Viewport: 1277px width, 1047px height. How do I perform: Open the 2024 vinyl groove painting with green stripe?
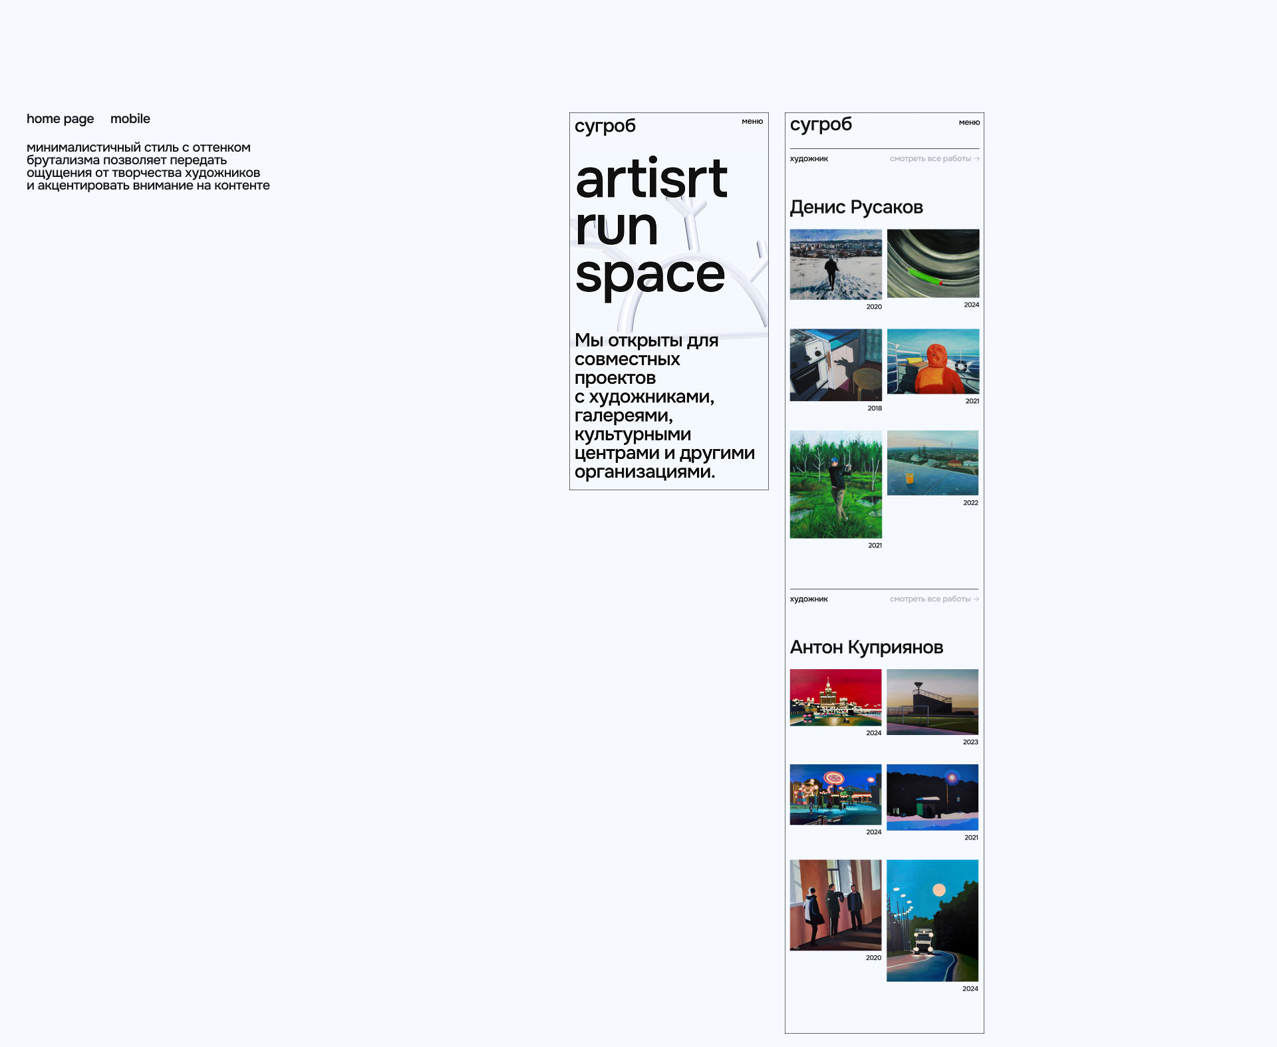click(932, 263)
